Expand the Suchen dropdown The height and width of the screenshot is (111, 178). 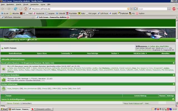point(115,53)
